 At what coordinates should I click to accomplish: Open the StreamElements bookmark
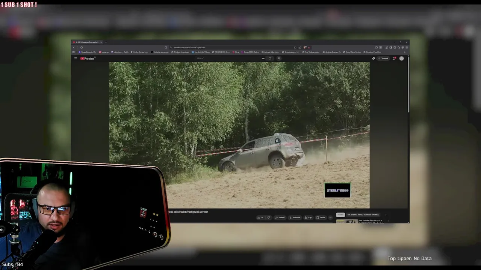pyautogui.click(x=87, y=52)
